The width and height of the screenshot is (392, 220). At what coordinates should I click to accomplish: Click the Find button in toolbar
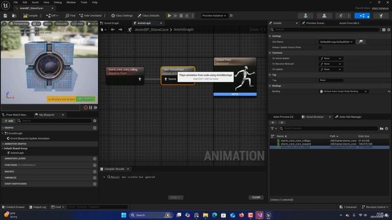point(70,16)
